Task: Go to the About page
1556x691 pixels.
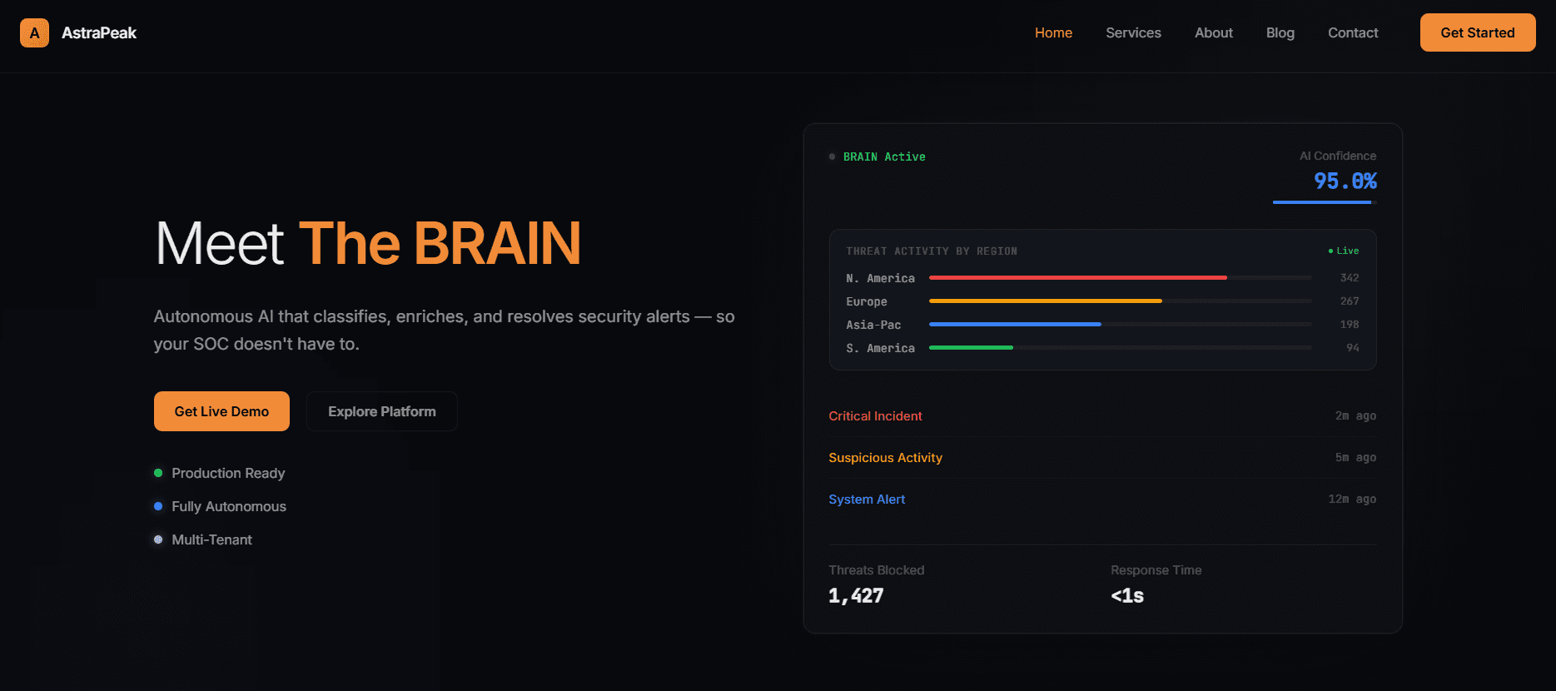Action: 1214,33
